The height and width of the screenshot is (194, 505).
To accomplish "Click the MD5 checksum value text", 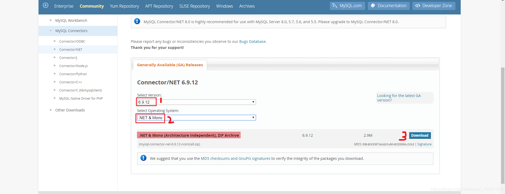I will 388,144.
